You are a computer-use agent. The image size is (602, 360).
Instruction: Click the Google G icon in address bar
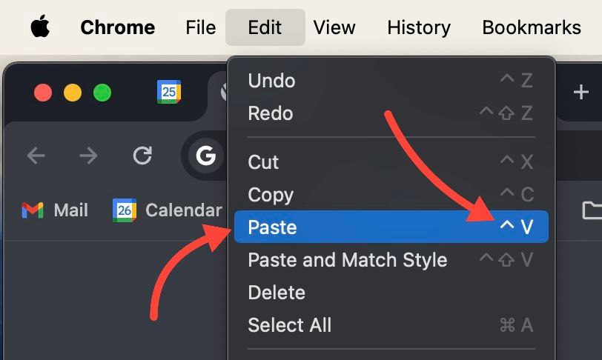pos(206,156)
